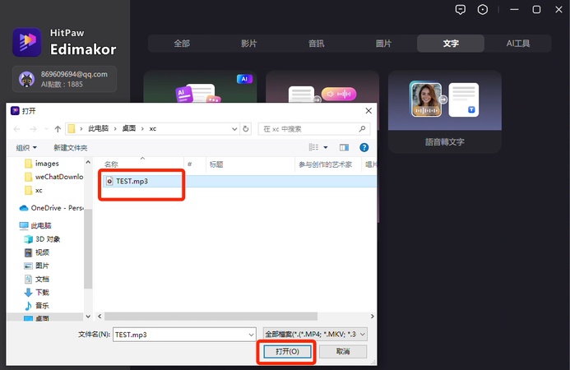This screenshot has width=570, height=370.
Task: Click the search magnifier icon
Action: tap(362, 128)
